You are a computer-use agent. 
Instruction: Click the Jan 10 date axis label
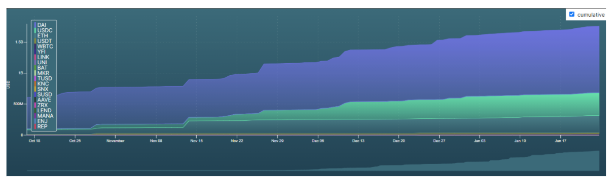520,142
